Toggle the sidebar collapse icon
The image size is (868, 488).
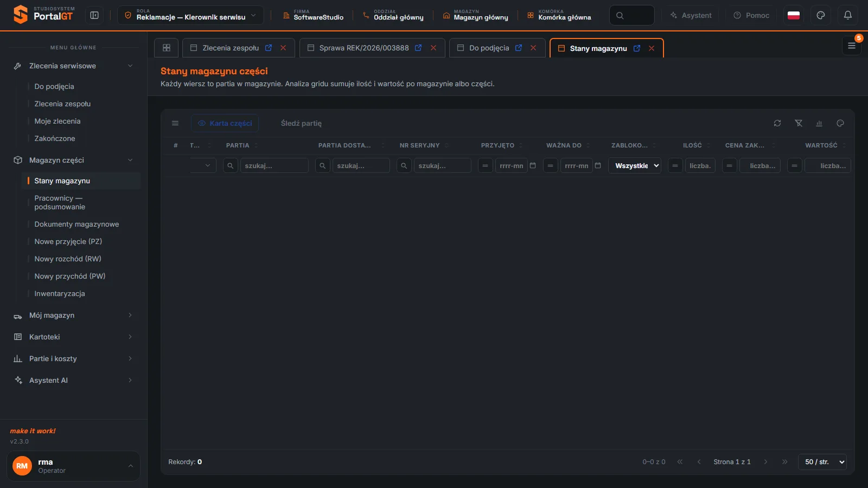(x=94, y=15)
